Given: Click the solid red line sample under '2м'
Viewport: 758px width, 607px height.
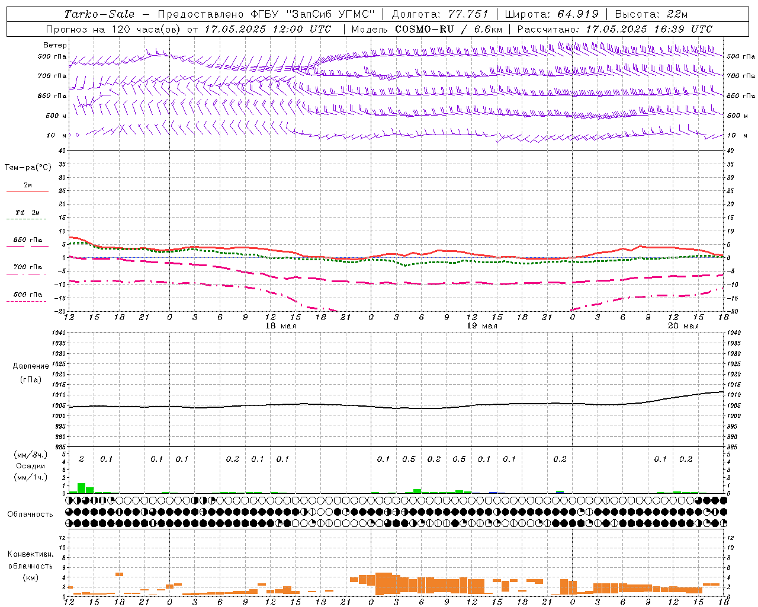Looking at the screenshot, I should pyautogui.click(x=27, y=191).
